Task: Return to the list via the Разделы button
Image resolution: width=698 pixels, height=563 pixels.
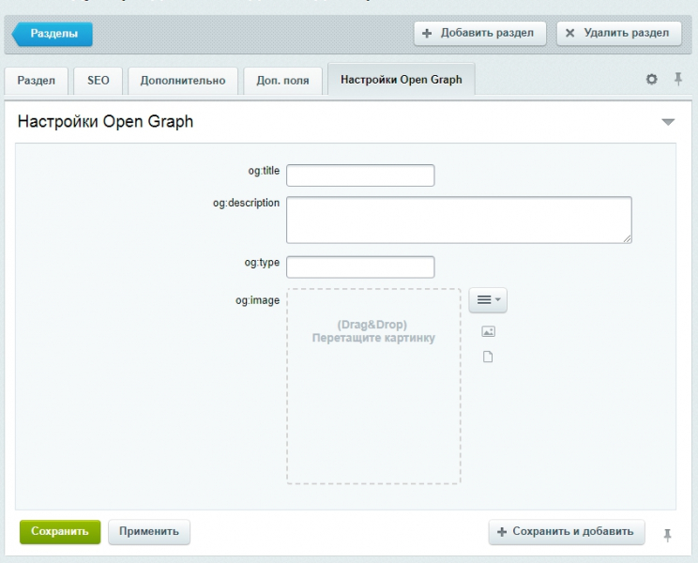Action: pyautogui.click(x=53, y=34)
